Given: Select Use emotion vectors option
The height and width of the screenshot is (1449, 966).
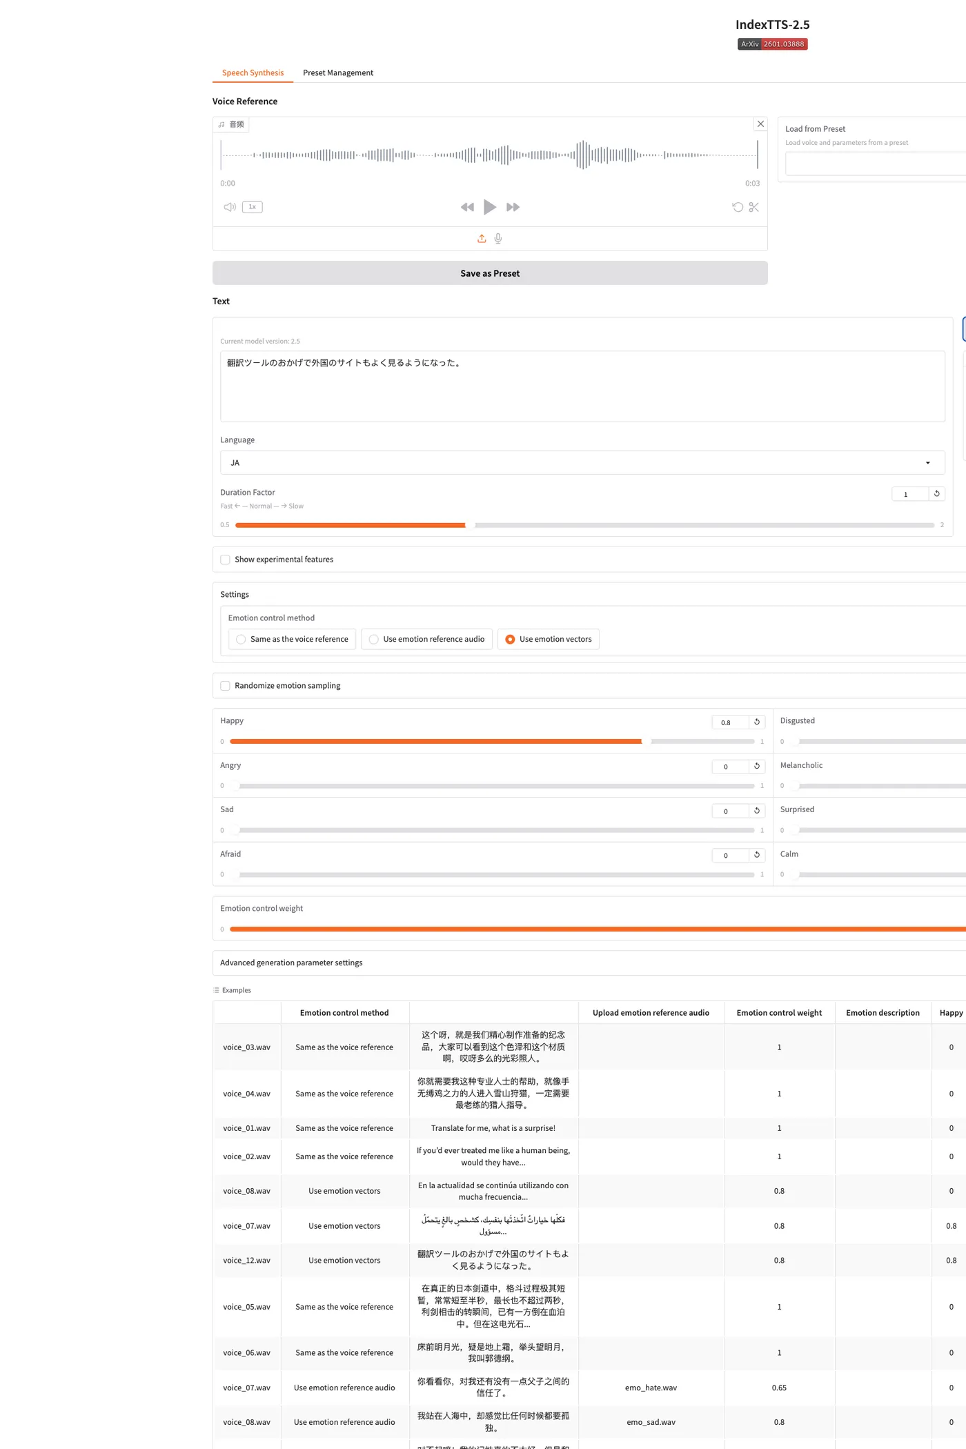Looking at the screenshot, I should [549, 639].
